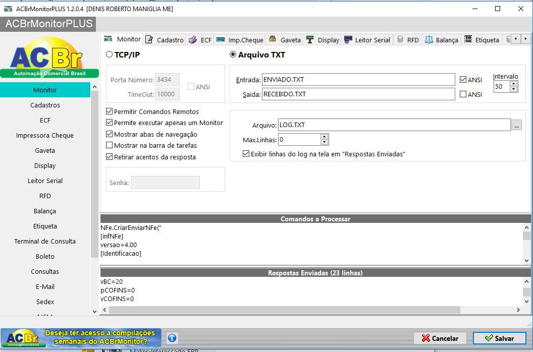Click the Etiqueta tab barcode icon
Screen dimensions: 533x352
pos(468,39)
